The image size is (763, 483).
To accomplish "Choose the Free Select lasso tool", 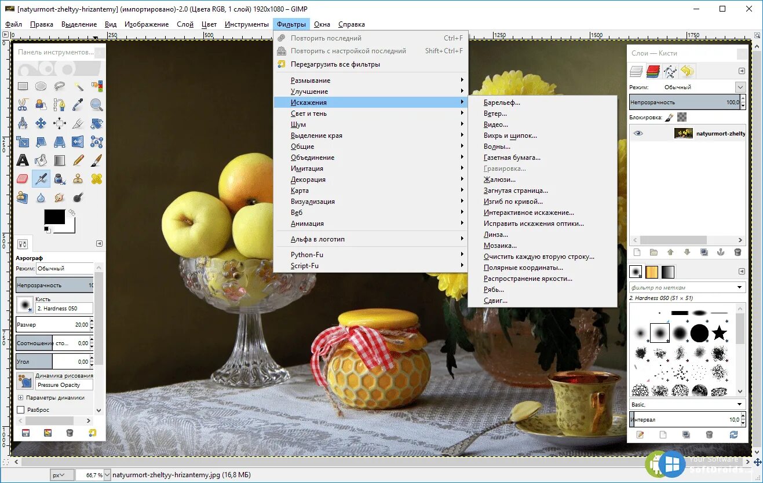I will 60,86.
